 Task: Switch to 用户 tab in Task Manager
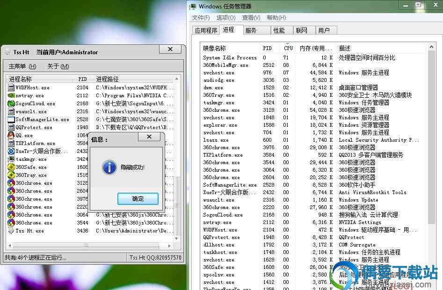[326, 30]
